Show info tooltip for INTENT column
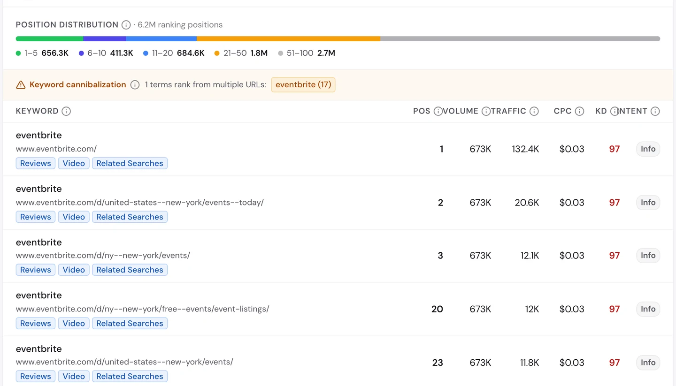 655,111
